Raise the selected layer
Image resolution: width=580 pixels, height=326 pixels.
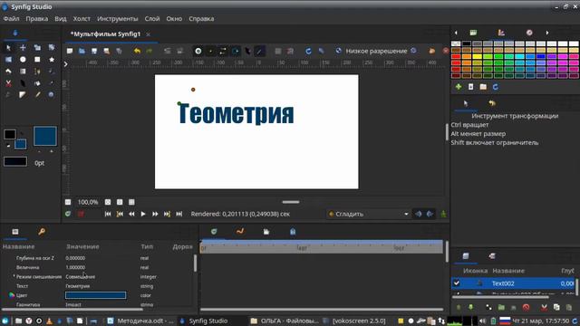[x=459, y=307]
